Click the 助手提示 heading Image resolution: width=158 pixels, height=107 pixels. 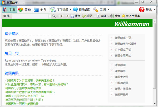click(x=12, y=33)
